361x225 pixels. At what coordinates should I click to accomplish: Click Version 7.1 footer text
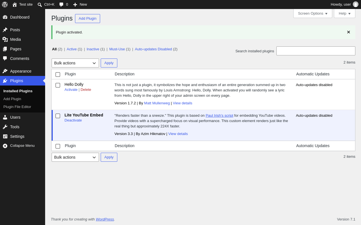pyautogui.click(x=346, y=219)
